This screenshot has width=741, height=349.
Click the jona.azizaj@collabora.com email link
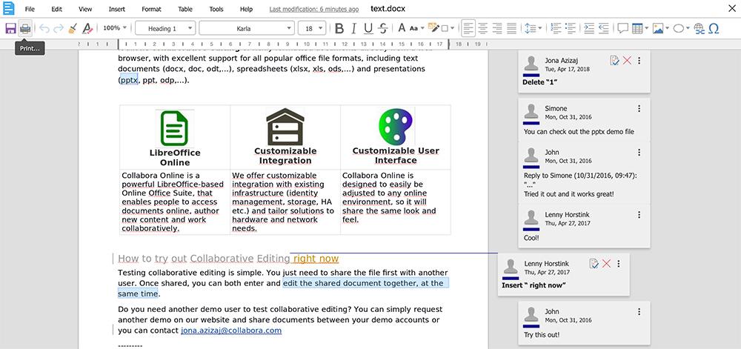tap(231, 330)
